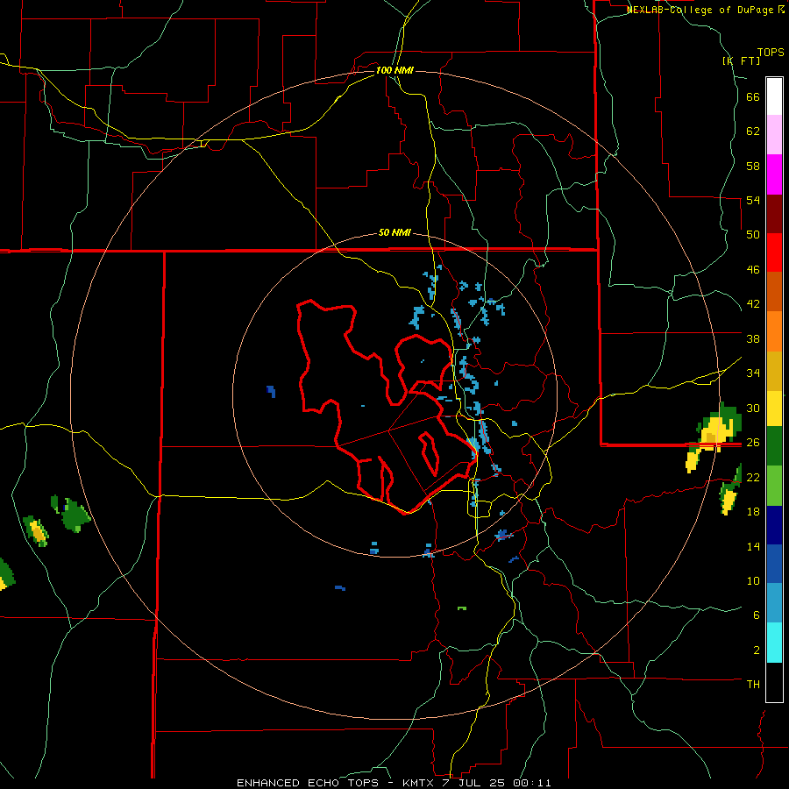
Task: Click the '42' legend value
Action: (x=753, y=304)
